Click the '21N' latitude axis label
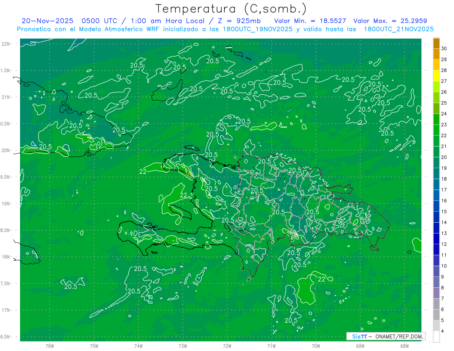This screenshot has height=351, width=454. [6, 97]
